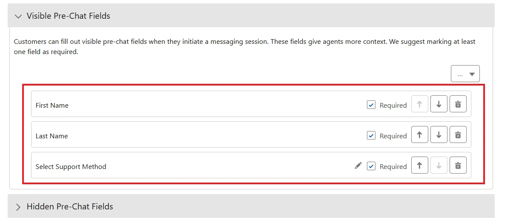
Task: Move Last Name field down
Action: [x=439, y=134]
